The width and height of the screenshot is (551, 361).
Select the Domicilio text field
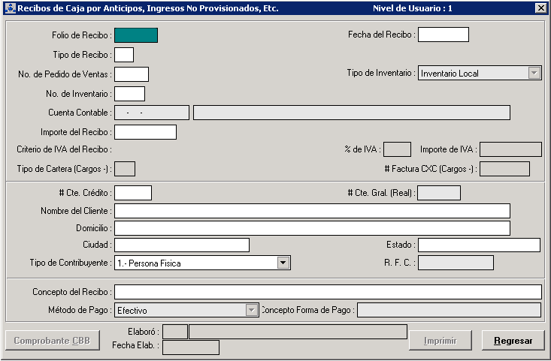click(x=312, y=228)
